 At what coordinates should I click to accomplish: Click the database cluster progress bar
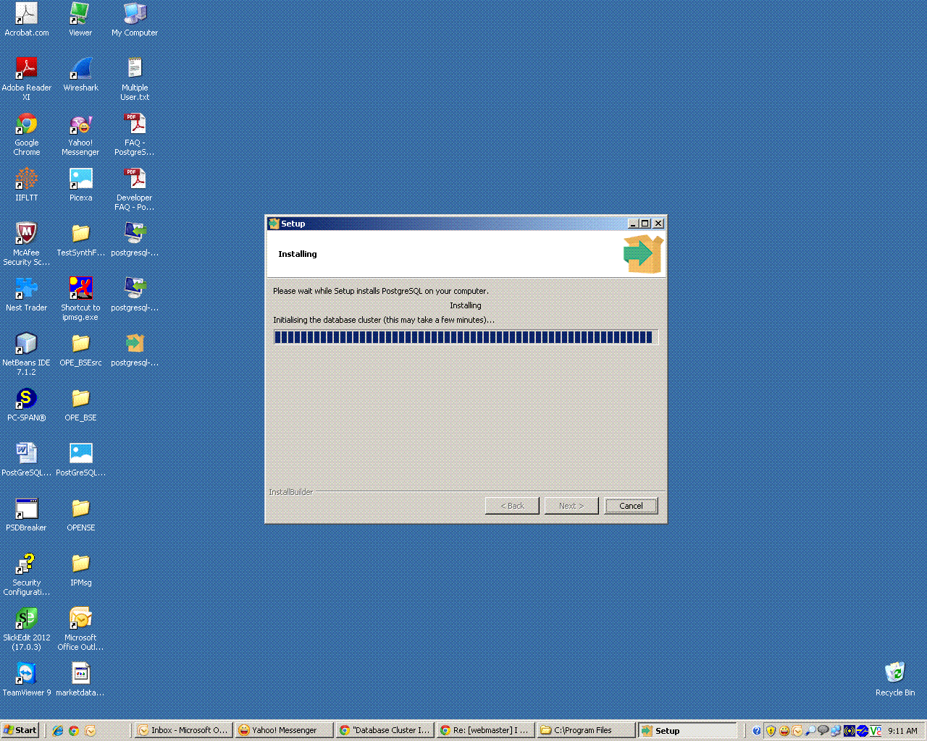(463, 336)
